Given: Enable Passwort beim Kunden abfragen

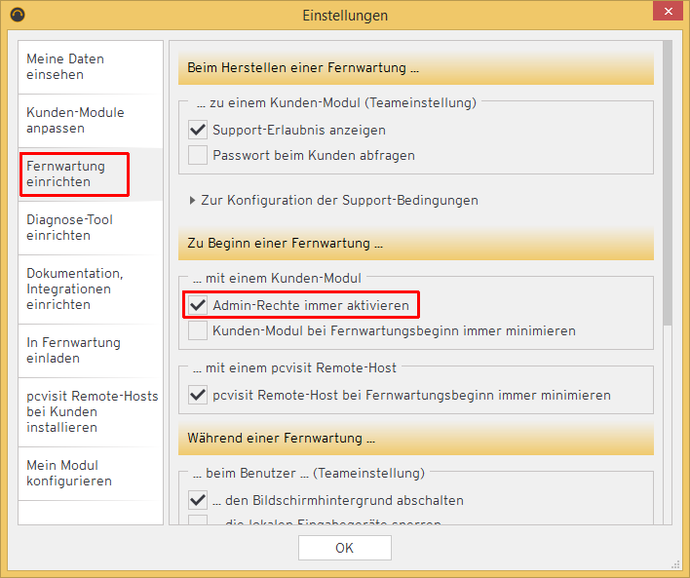Looking at the screenshot, I should 198,155.
